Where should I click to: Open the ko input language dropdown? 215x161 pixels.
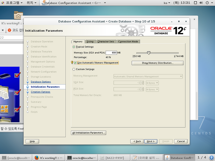167,3
